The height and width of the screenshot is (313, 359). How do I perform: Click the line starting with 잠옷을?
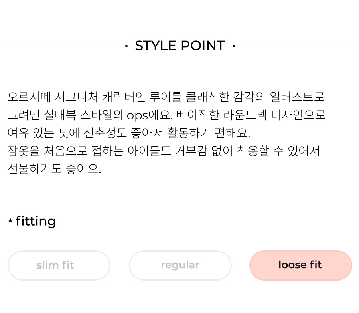(164, 151)
